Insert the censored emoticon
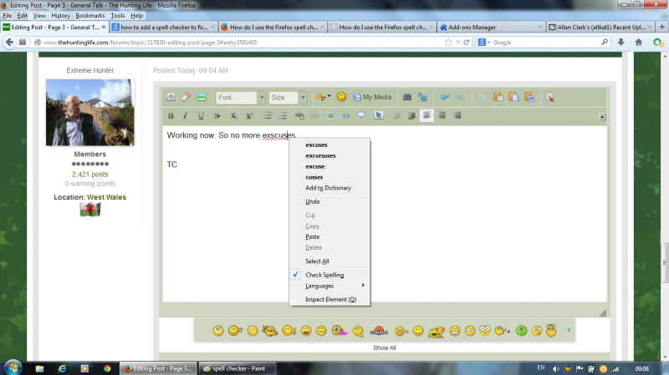Screen dimensions: 669x375 [379, 331]
